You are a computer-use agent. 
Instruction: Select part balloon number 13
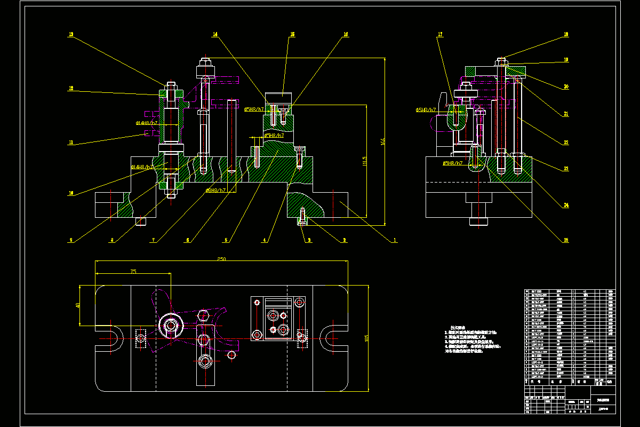(x=70, y=34)
